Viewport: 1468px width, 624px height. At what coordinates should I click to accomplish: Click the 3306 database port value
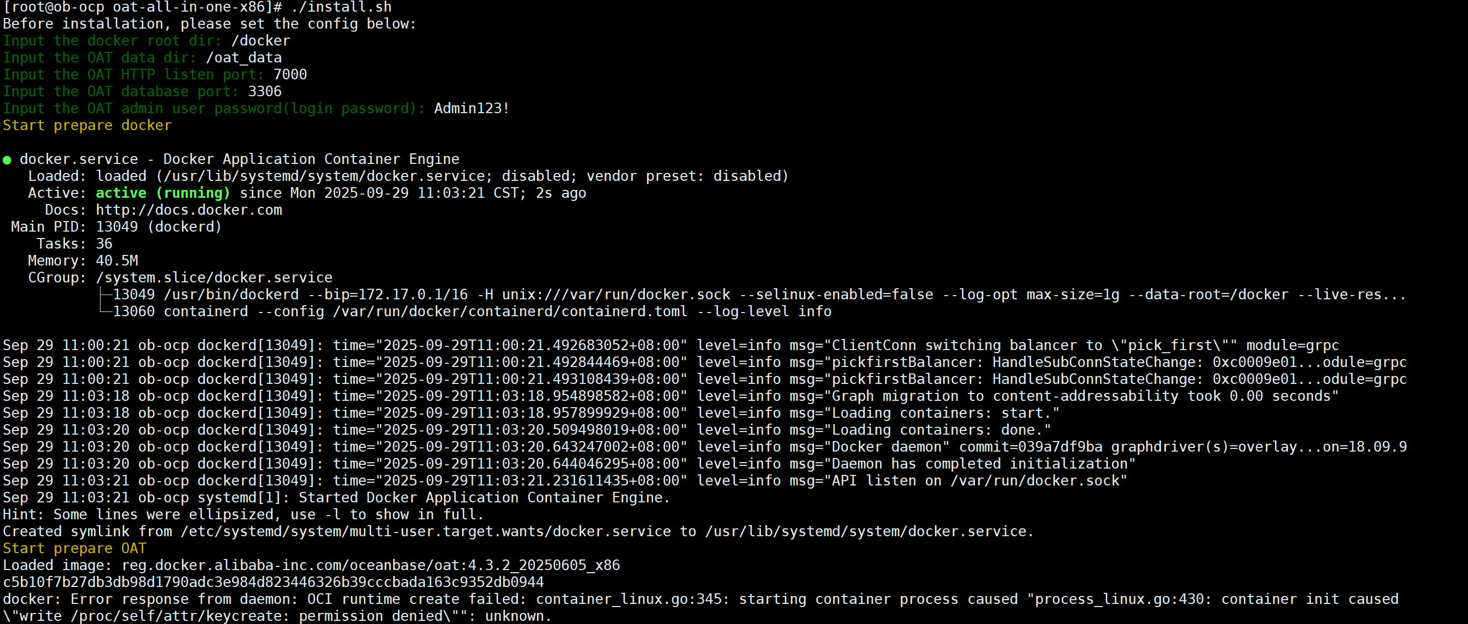coord(264,91)
